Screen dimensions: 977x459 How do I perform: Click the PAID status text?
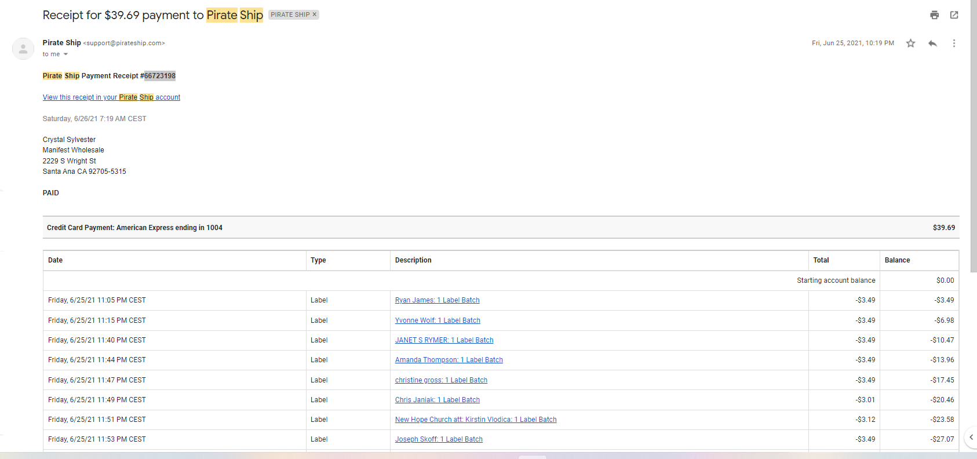pyautogui.click(x=51, y=193)
